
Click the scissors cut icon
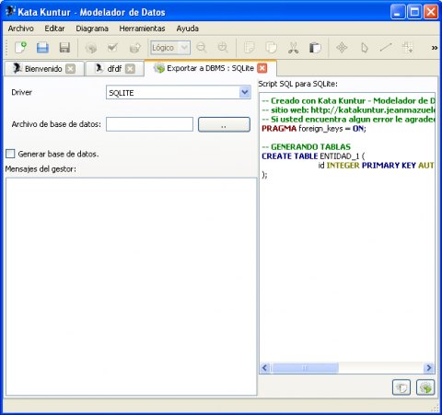[293, 48]
